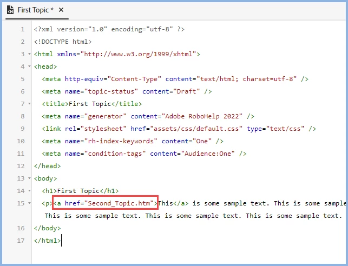This screenshot has width=348, height=266.
Task: Click the h1 heading text First Topic
Action: pyautogui.click(x=78, y=191)
